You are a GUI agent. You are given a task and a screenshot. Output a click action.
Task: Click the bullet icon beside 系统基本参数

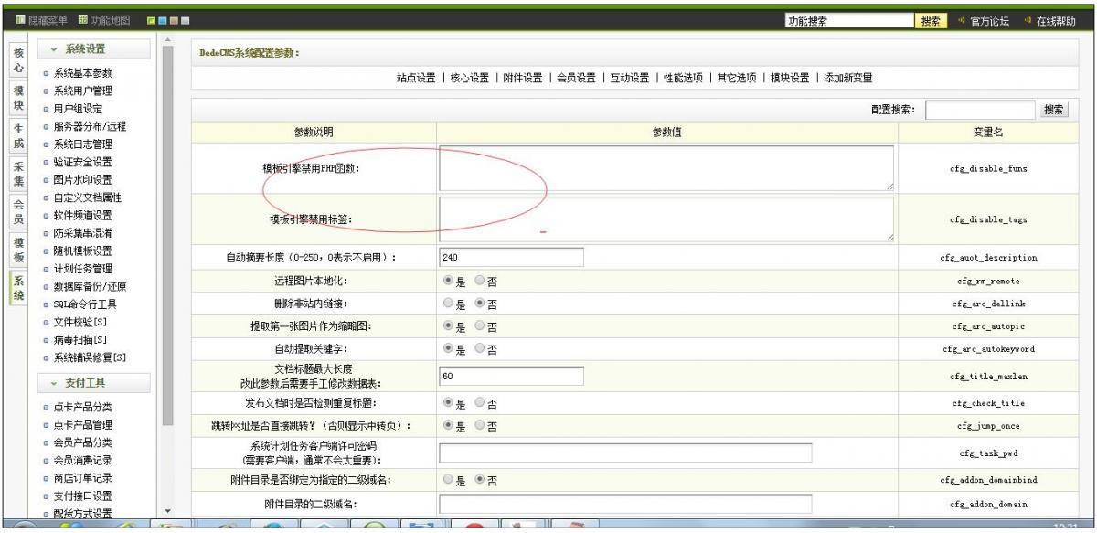(x=45, y=73)
